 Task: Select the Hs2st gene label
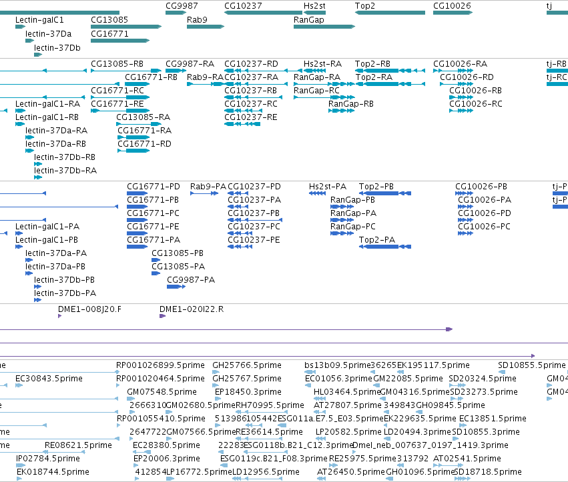314,6
